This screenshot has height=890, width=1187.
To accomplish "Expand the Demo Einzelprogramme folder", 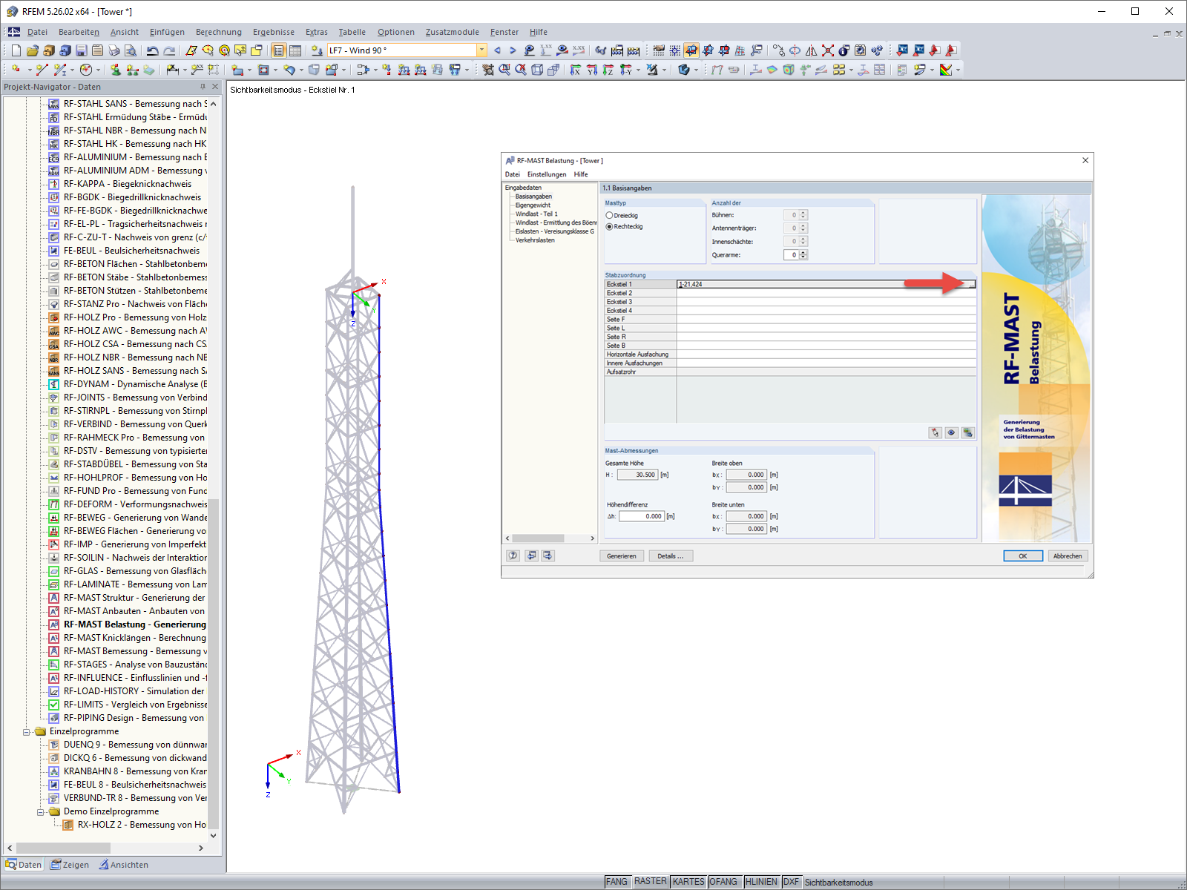I will [42, 811].
